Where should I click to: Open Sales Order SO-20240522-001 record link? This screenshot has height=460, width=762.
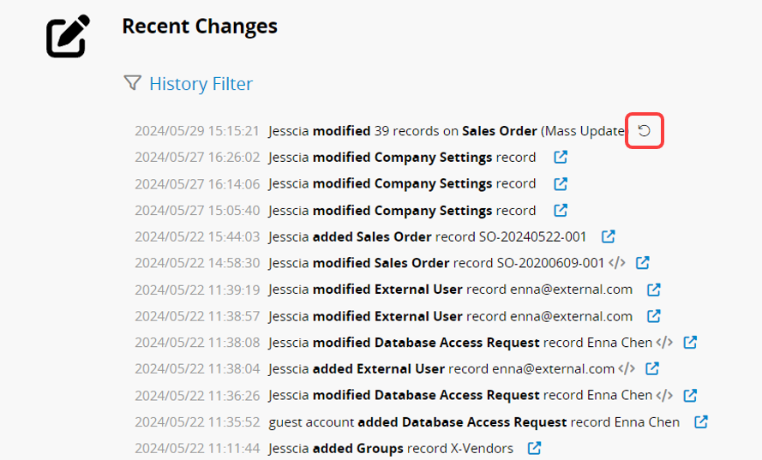[x=608, y=236]
